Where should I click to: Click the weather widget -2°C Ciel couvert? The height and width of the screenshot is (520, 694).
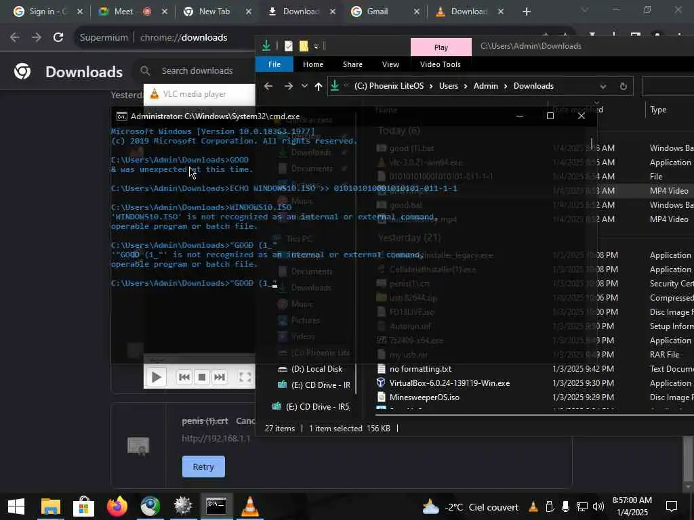(470, 506)
